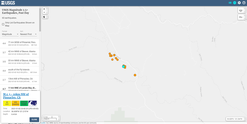This screenshot has height=124, width=247.
Task: Open the map layers control
Action: 240,10
